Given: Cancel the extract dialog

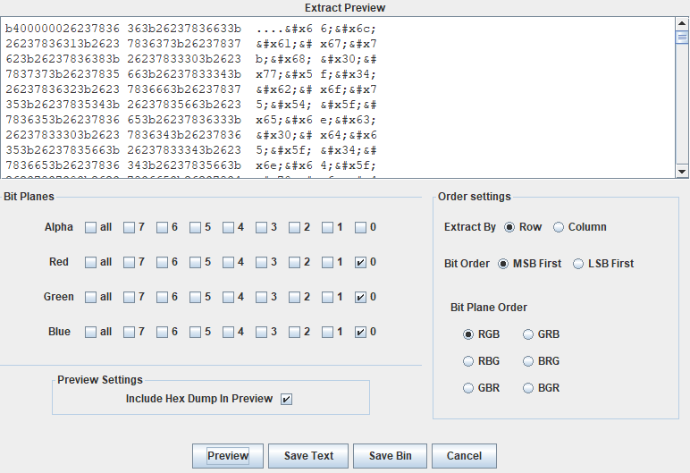Looking at the screenshot, I should 464,456.
